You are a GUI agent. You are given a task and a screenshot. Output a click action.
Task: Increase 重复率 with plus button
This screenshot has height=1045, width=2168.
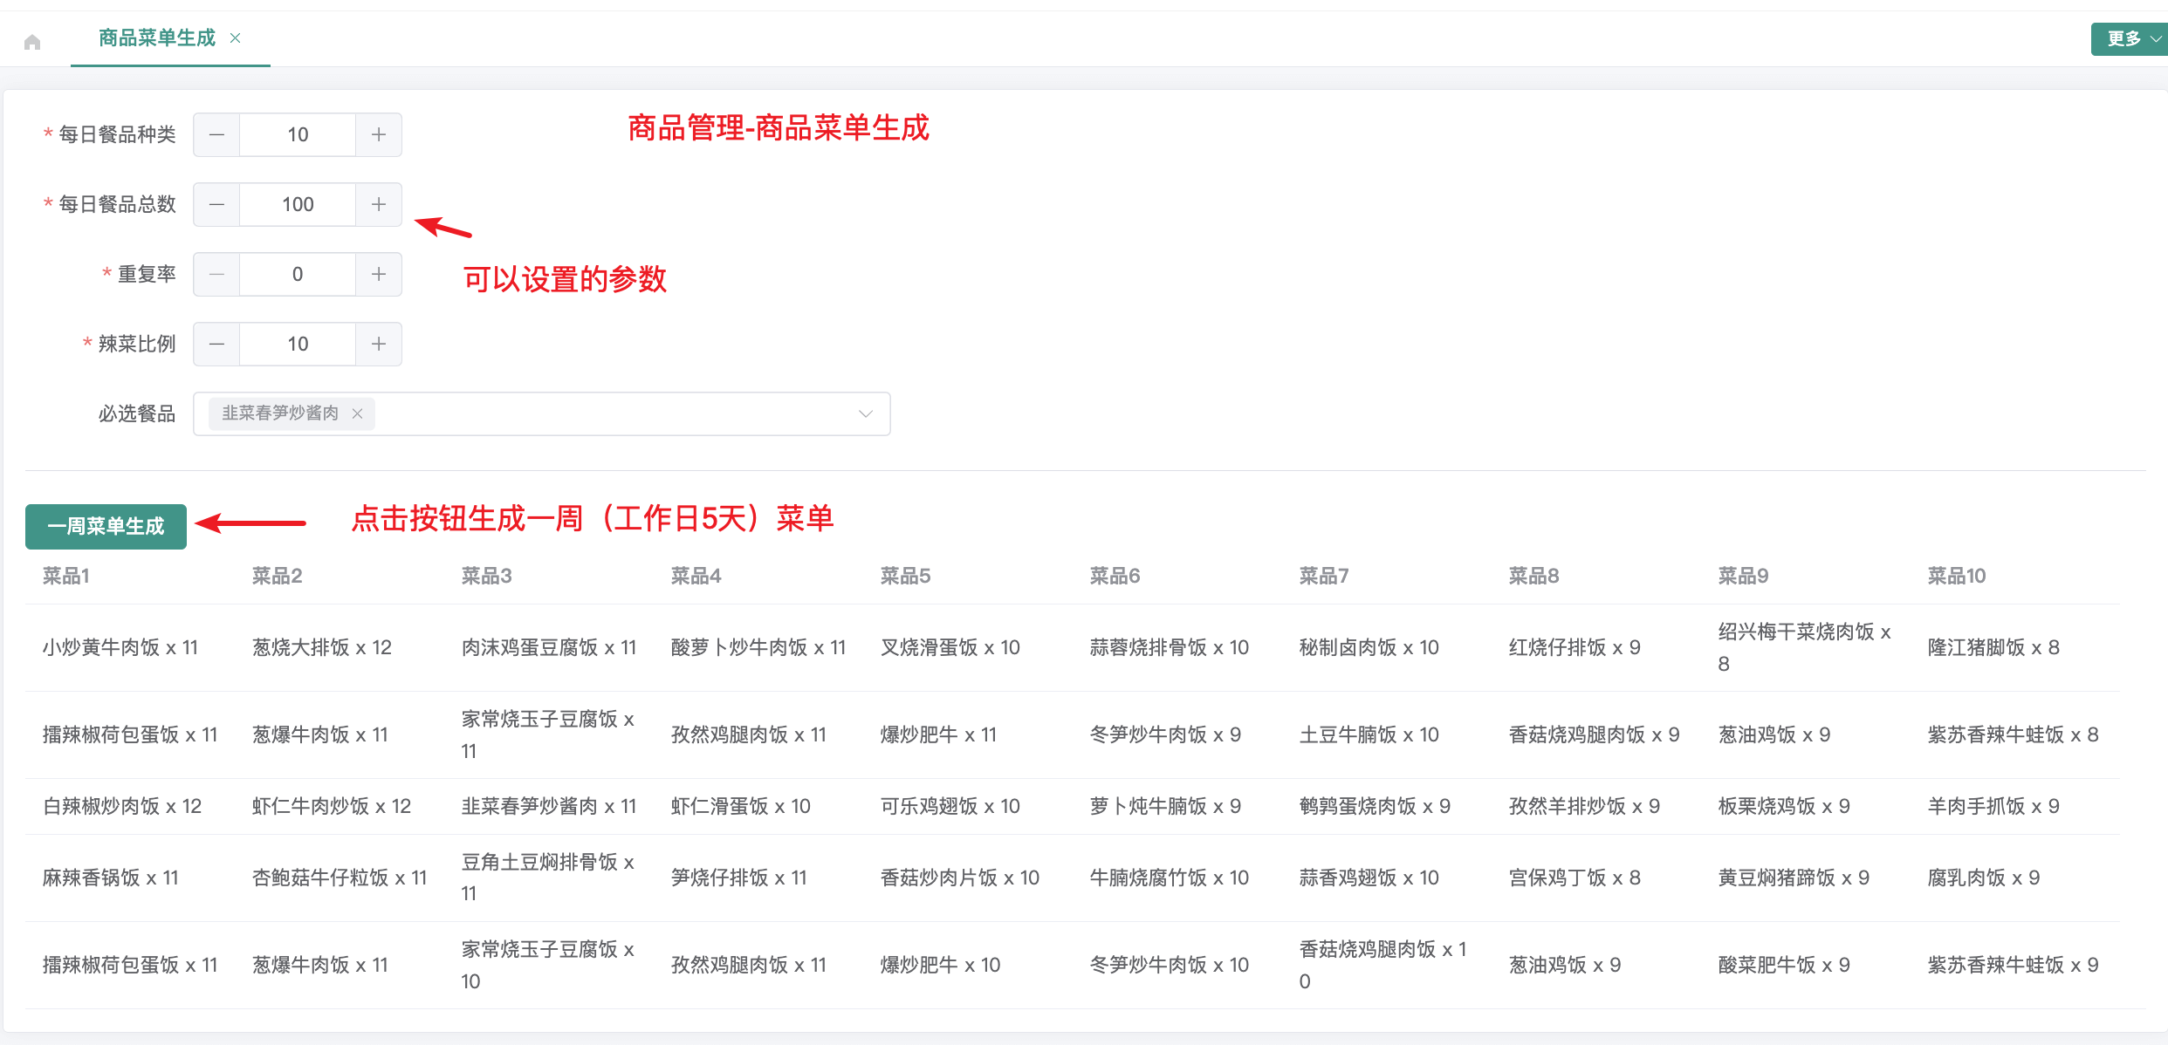[x=379, y=274]
